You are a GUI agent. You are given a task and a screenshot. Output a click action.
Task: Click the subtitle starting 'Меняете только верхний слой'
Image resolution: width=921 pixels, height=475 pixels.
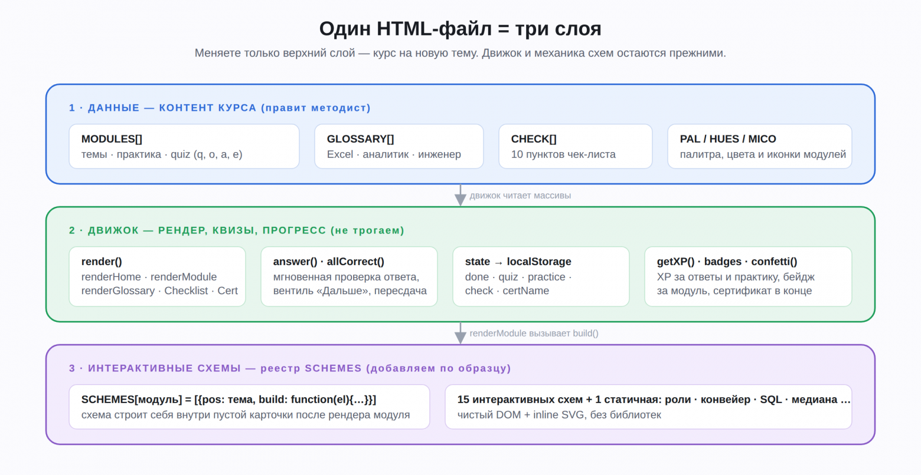[460, 53]
